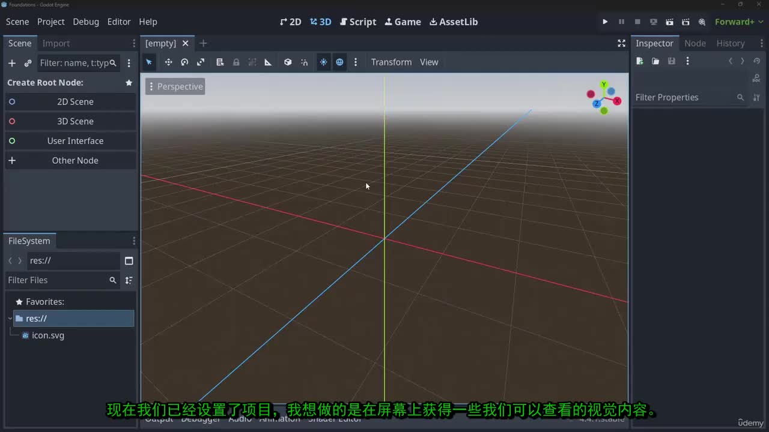The height and width of the screenshot is (432, 769).
Task: Toggle Use Snap magnet icon
Action: (x=304, y=62)
